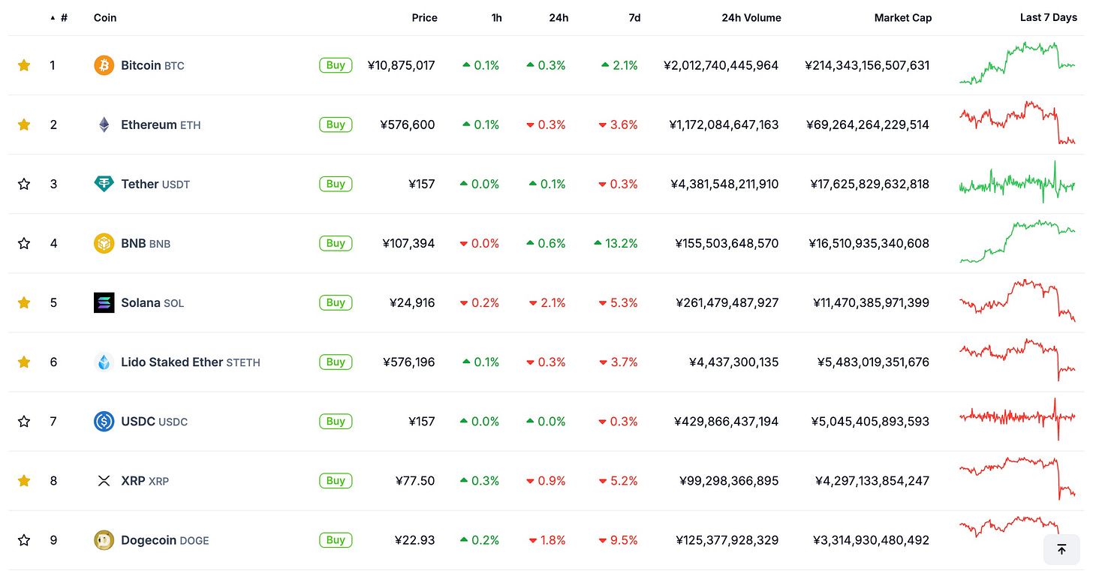Sort by the 1h change column
Screen dimensions: 1093x571
click(496, 17)
